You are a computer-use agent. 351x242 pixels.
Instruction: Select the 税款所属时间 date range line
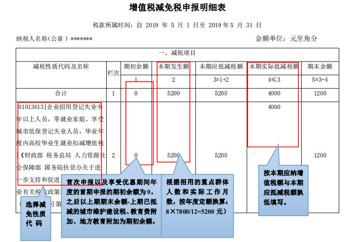coord(177,25)
